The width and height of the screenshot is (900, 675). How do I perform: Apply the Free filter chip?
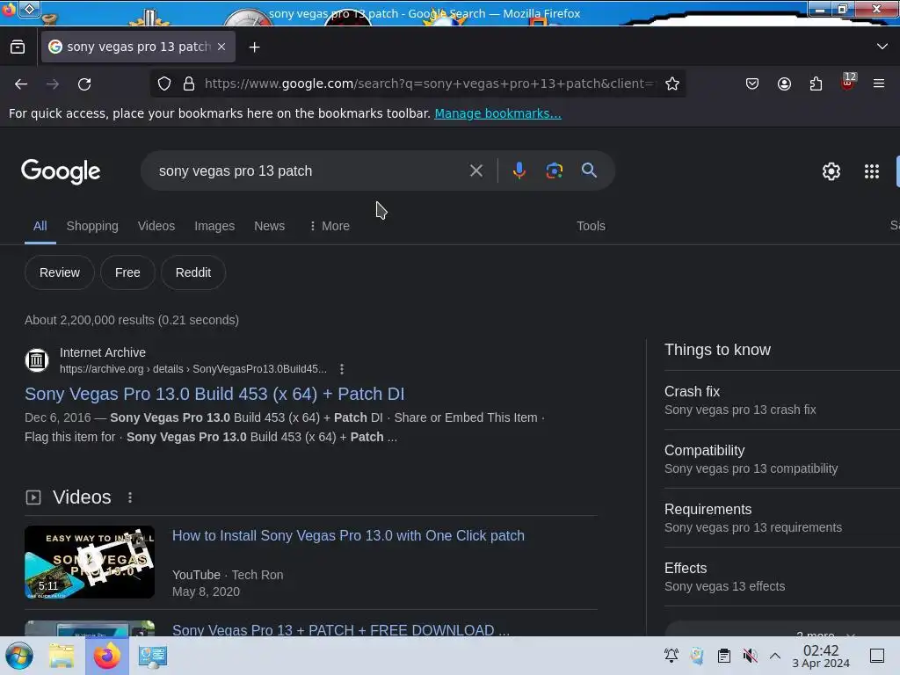click(127, 272)
